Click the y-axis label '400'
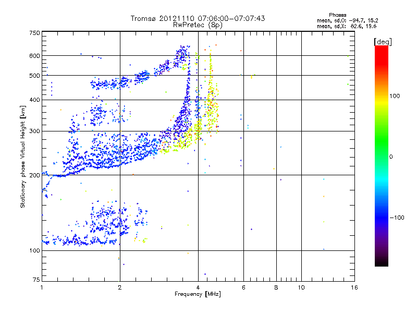 click(34, 100)
